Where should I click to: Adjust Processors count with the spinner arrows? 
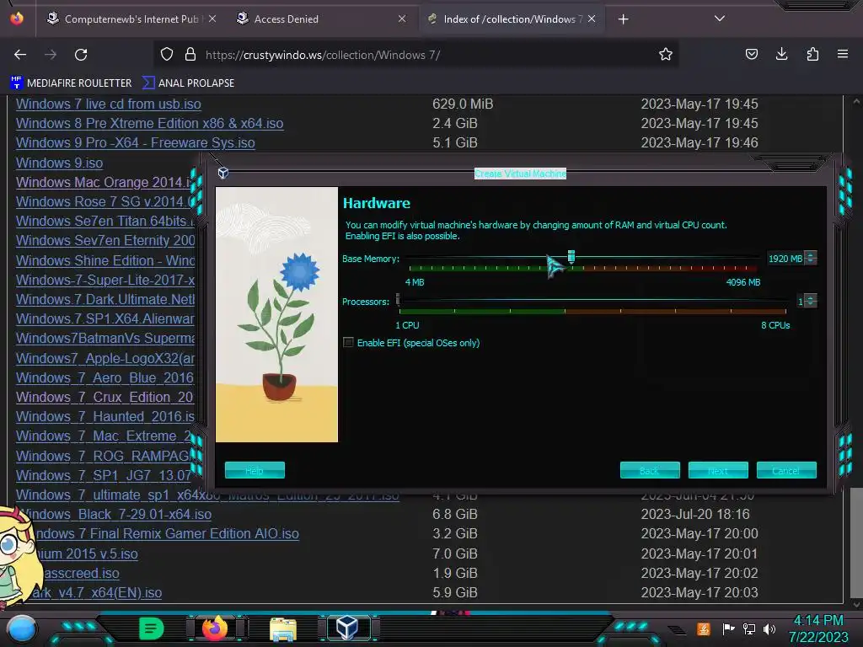[x=810, y=301]
